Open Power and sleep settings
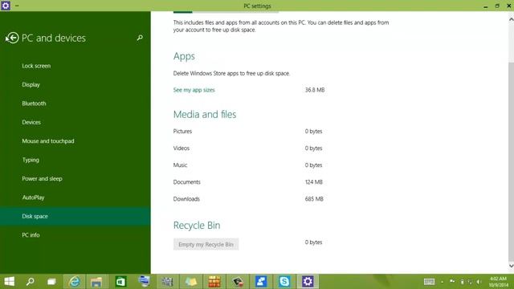 point(42,178)
